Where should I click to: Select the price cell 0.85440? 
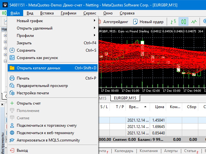click(158, 133)
